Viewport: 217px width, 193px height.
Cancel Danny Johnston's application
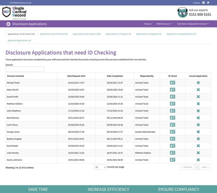(x=198, y=160)
